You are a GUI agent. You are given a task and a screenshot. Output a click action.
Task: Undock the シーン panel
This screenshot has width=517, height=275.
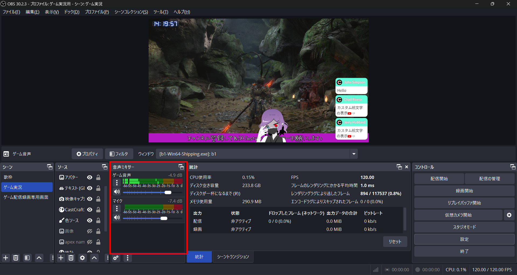point(50,167)
